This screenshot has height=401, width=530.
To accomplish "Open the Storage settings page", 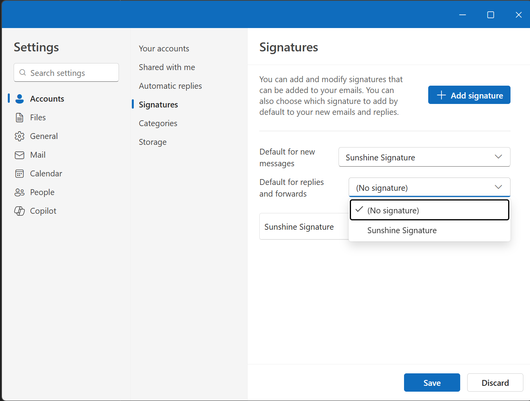I will tap(152, 142).
